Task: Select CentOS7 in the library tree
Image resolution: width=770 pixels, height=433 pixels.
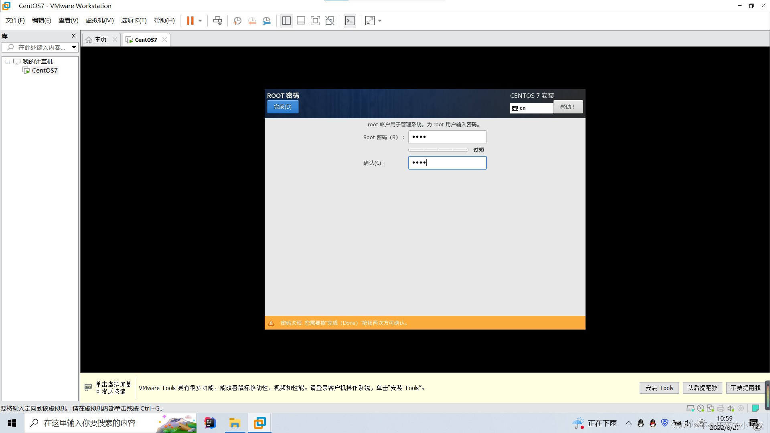Action: (x=45, y=70)
